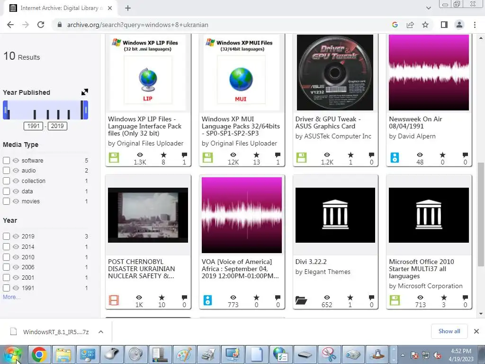Image resolution: width=485 pixels, height=364 pixels.
Task: Click the left year range slider handle
Action: 5,110
